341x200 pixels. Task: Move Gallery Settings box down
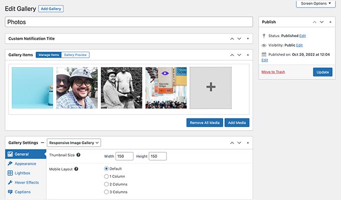point(239,143)
